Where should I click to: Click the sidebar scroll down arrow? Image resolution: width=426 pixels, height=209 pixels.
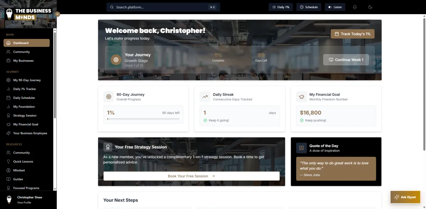[x=55, y=189]
